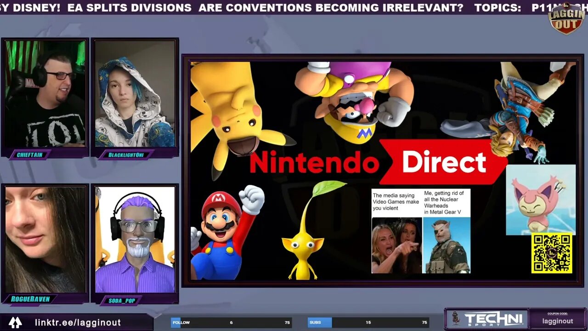Click the pink Skitty Pokemon image
Screen dimensions: 588x331
pyautogui.click(x=541, y=200)
